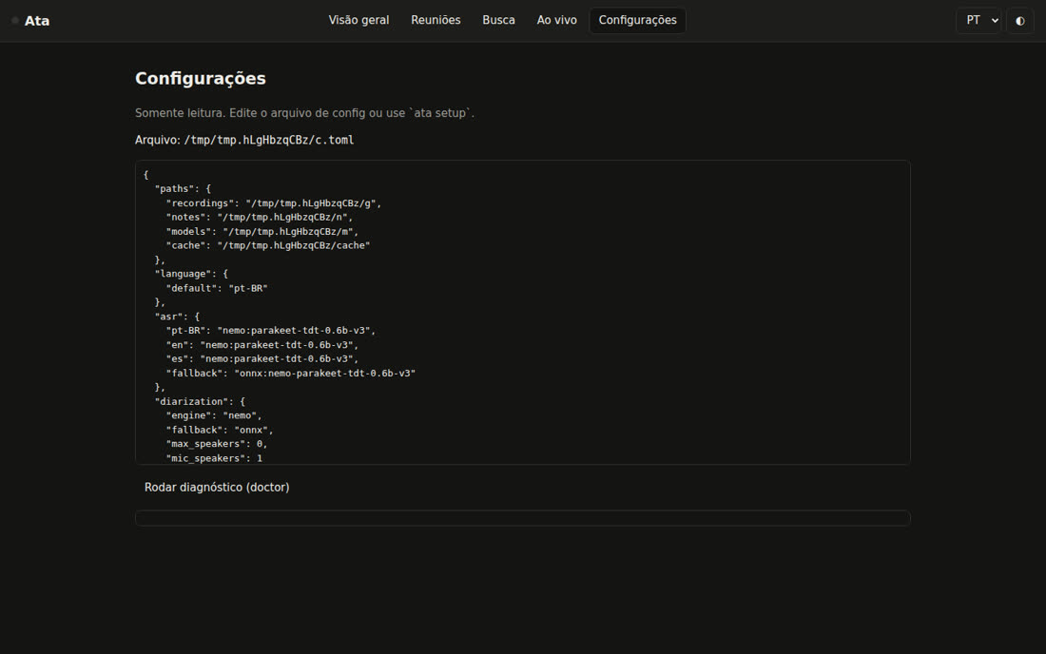Open the Configurações tab
Image resolution: width=1046 pixels, height=654 pixels.
pyautogui.click(x=637, y=20)
